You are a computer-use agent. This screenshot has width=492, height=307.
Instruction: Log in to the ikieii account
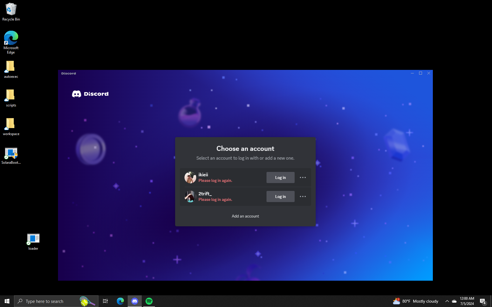281,177
